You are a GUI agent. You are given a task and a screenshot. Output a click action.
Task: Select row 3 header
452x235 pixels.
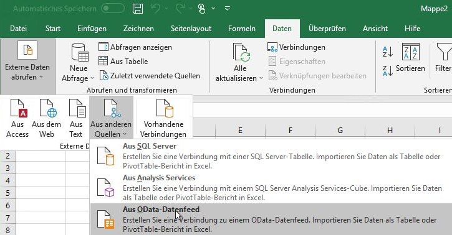coord(7,168)
